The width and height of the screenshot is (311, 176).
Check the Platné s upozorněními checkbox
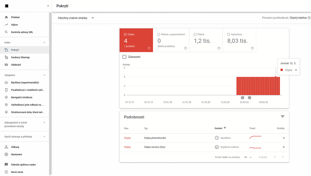coord(159,34)
